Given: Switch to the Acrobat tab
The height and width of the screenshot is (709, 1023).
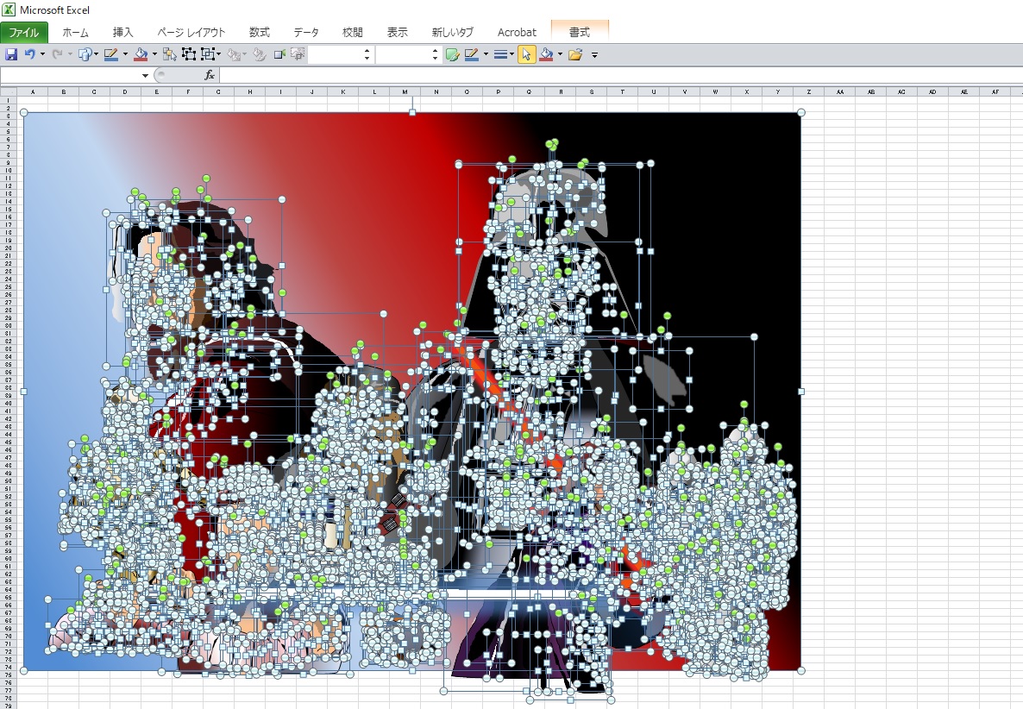Looking at the screenshot, I should [517, 32].
